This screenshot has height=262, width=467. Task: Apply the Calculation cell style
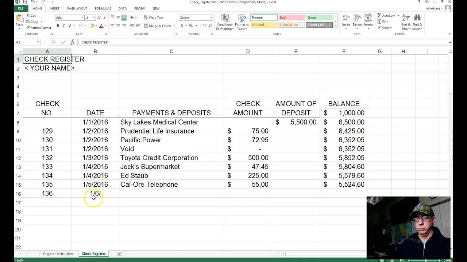click(291, 25)
